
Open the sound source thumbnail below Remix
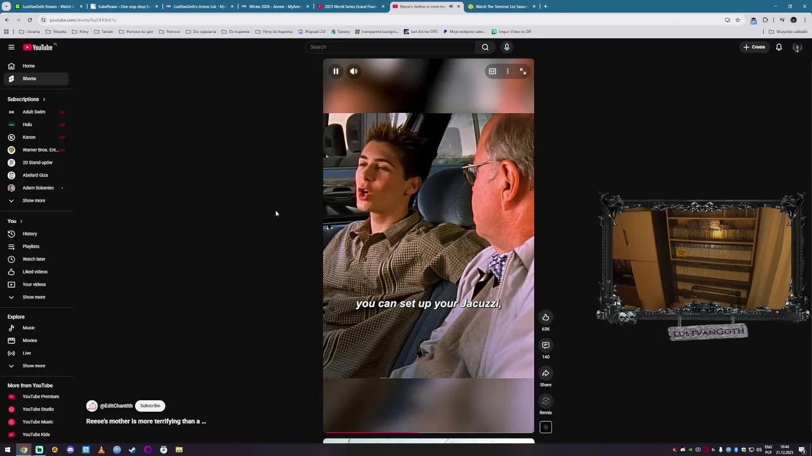[x=546, y=427]
